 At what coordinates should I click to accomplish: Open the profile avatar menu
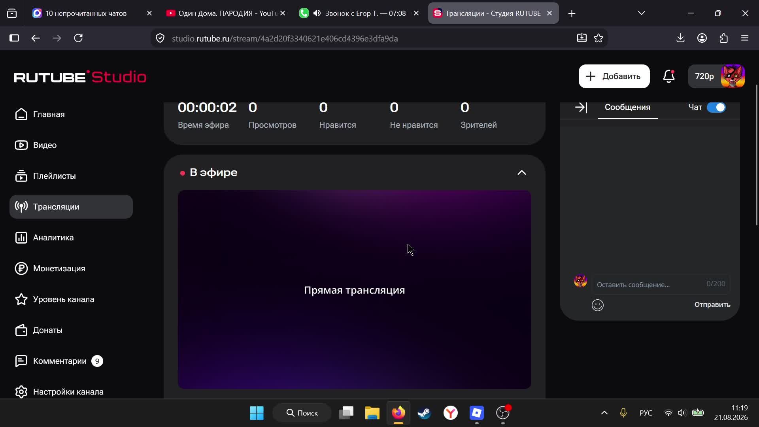(733, 76)
